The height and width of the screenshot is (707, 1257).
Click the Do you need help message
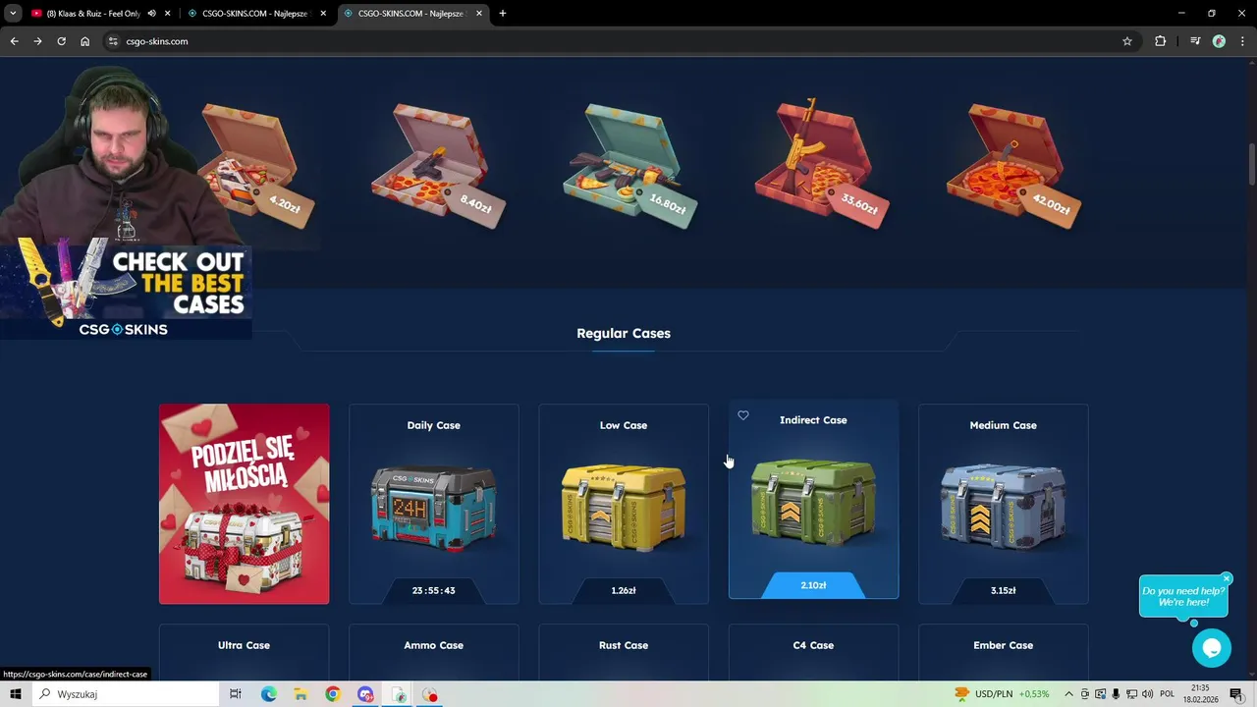[x=1183, y=596]
